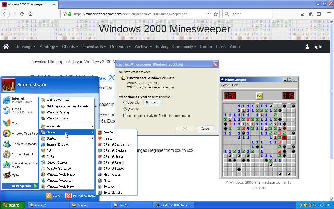Click Browse button in download dialog
The image size is (334, 209).
pos(152,102)
